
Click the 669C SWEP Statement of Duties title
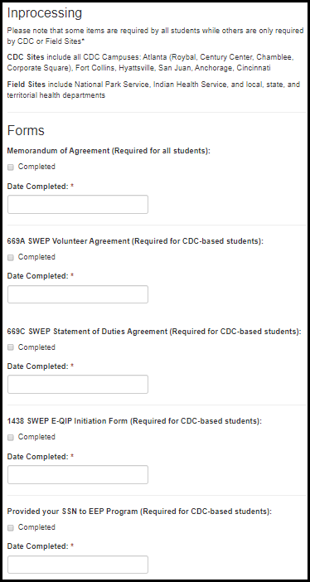(x=154, y=332)
